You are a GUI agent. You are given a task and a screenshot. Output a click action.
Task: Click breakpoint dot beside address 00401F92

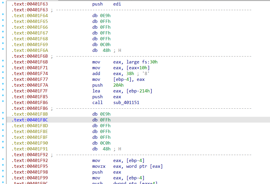pyautogui.click(x=3, y=159)
